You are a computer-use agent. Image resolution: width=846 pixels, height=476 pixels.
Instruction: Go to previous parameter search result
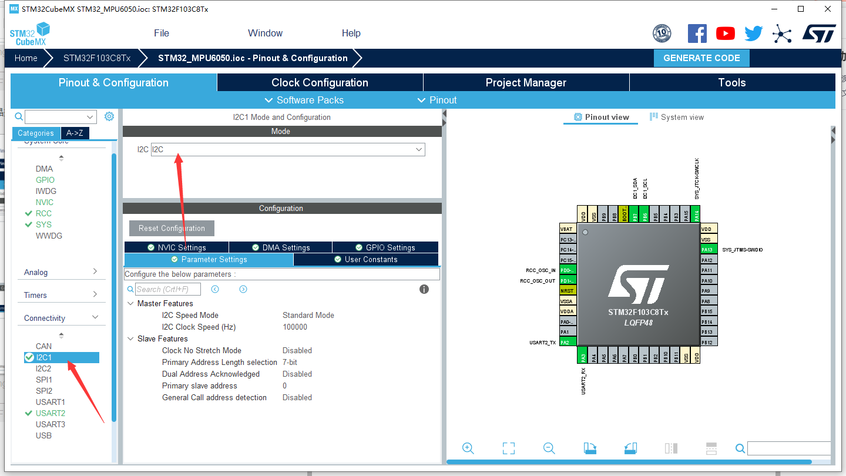point(215,289)
